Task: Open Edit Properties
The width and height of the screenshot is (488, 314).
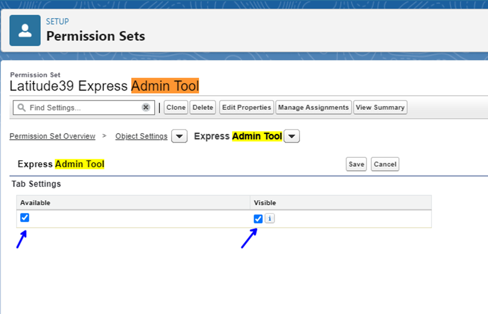Action: 246,107
